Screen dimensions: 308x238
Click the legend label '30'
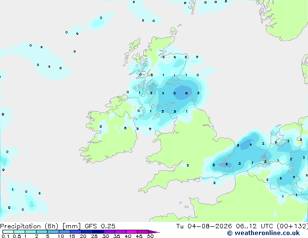(x=105, y=236)
